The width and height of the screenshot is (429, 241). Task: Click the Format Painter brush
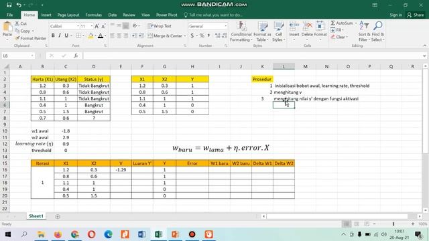17,38
